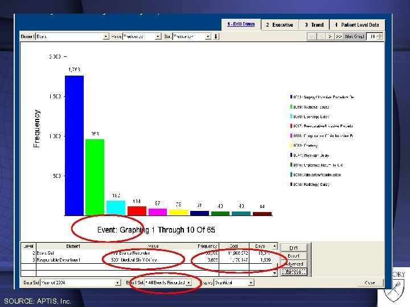
Task: Click the Frequency column header
Action: pos(207,246)
